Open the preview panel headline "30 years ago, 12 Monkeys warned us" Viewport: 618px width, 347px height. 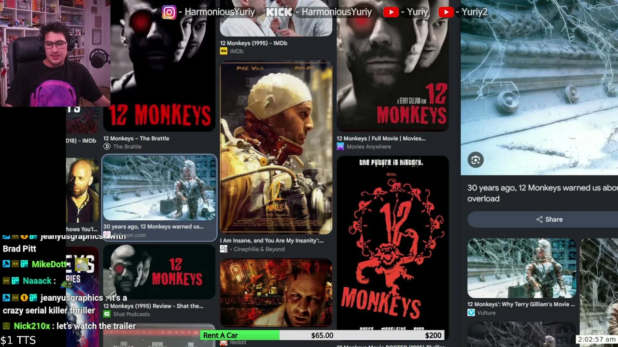point(543,193)
